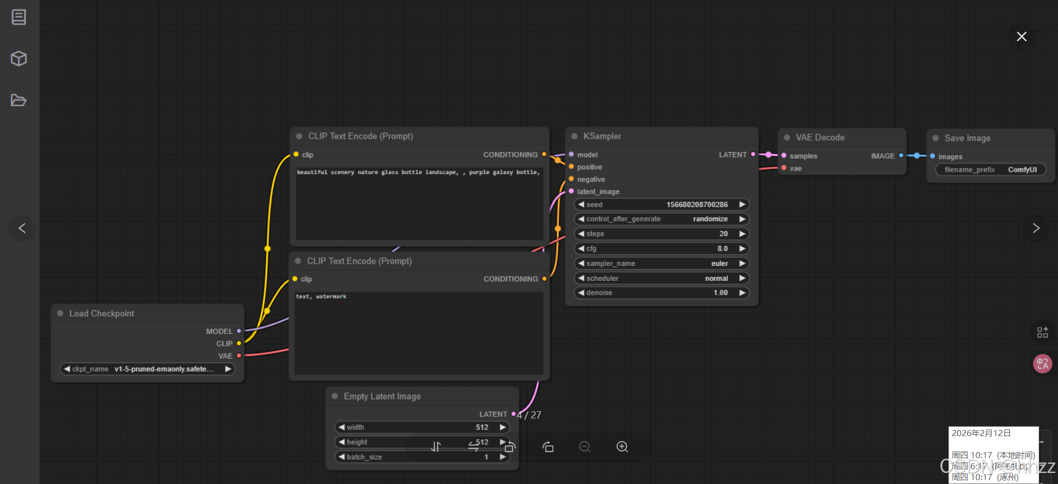1058x484 pixels.
Task: Go to the previous image
Action: [x=22, y=228]
